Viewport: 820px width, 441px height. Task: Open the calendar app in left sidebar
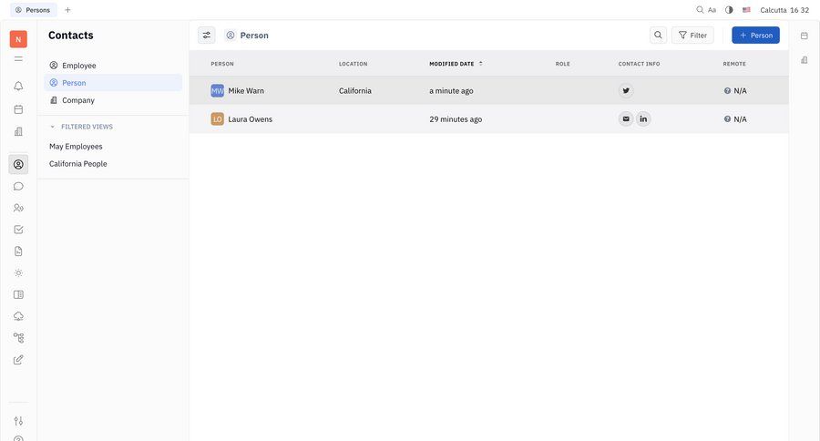pyautogui.click(x=18, y=109)
